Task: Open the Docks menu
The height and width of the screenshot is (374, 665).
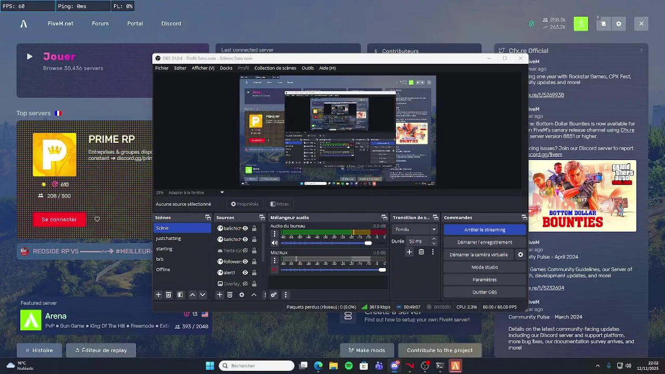Action: click(226, 68)
